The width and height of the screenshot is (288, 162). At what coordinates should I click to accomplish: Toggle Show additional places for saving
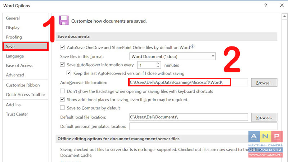[x=62, y=100]
